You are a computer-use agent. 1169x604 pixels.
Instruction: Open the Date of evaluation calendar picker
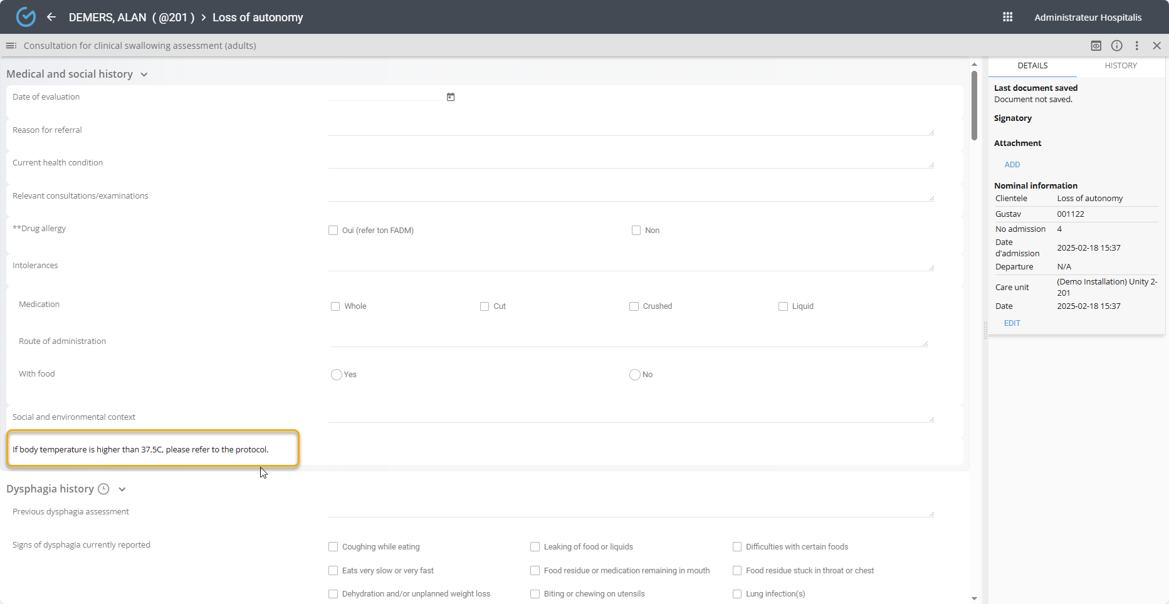pos(450,97)
